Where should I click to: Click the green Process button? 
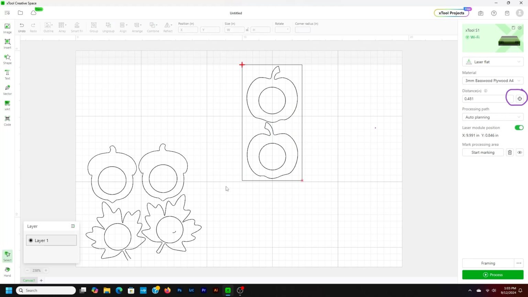(493, 275)
